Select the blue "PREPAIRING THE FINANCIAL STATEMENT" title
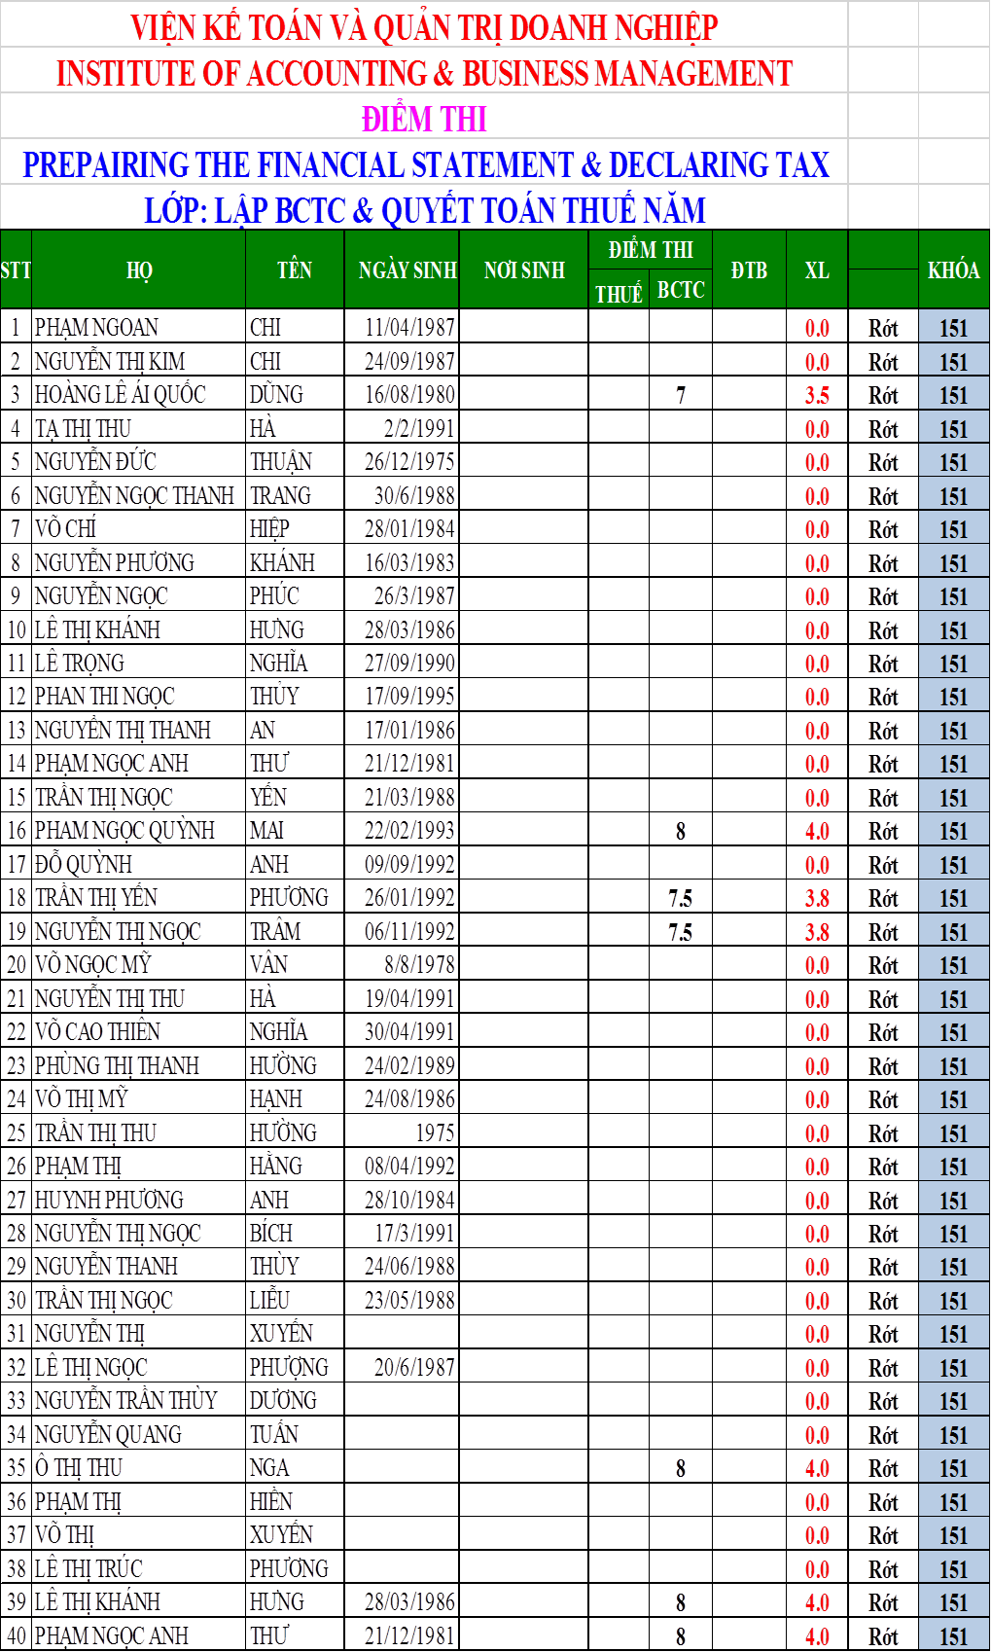991x1652 pixels. [x=426, y=164]
